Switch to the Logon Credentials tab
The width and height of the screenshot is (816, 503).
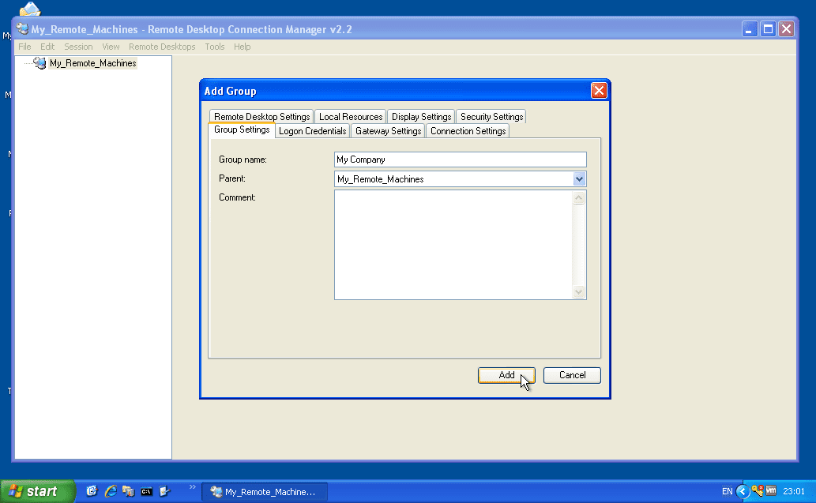[x=312, y=130]
